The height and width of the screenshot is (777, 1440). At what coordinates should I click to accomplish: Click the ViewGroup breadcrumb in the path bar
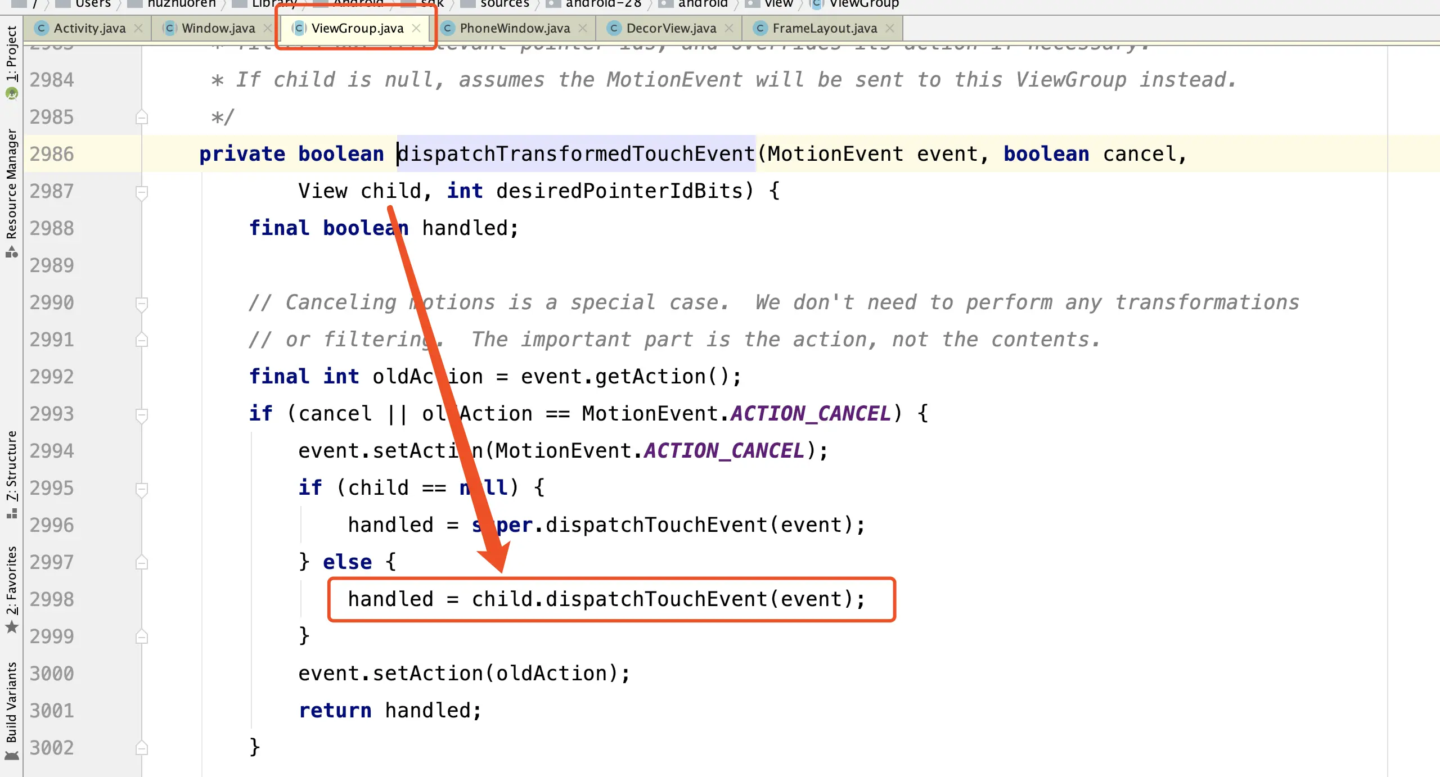[863, 4]
